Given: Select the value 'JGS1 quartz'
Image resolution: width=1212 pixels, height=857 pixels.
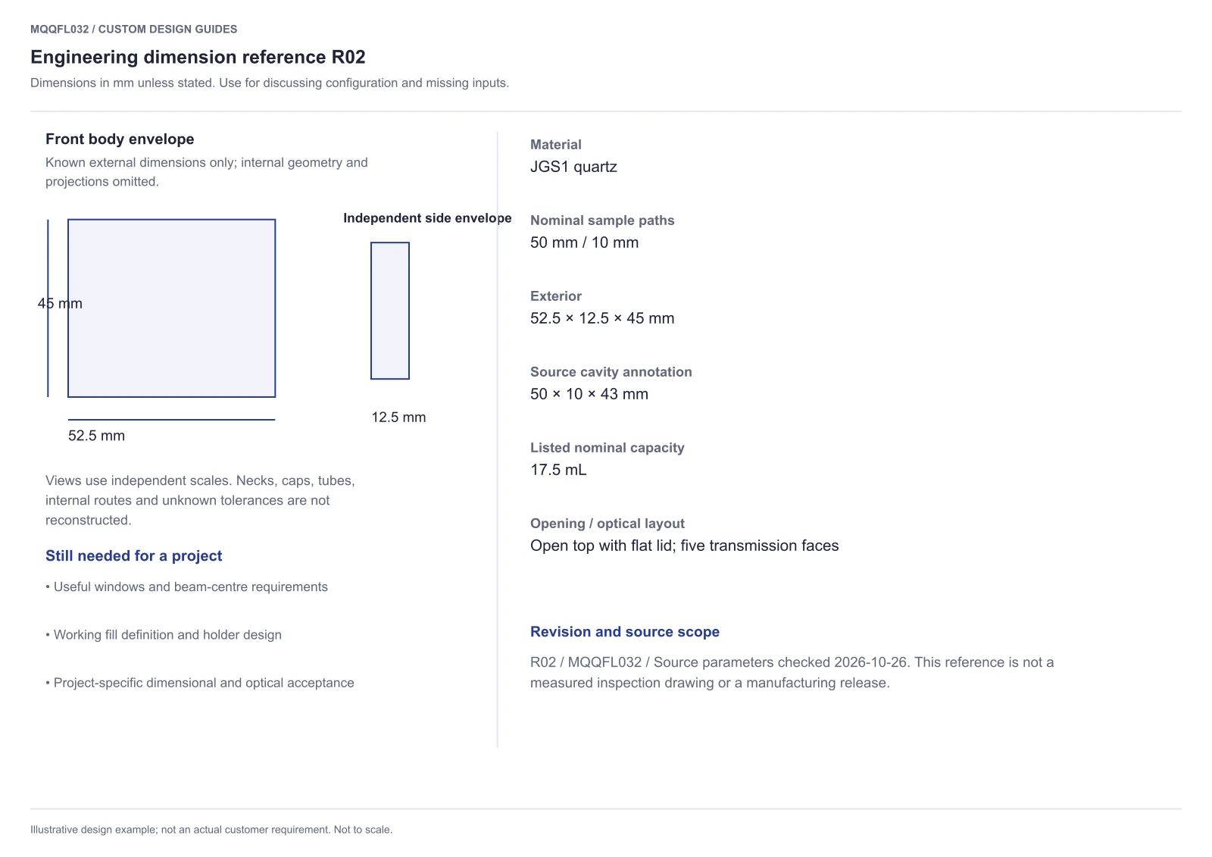Looking at the screenshot, I should coord(573,167).
